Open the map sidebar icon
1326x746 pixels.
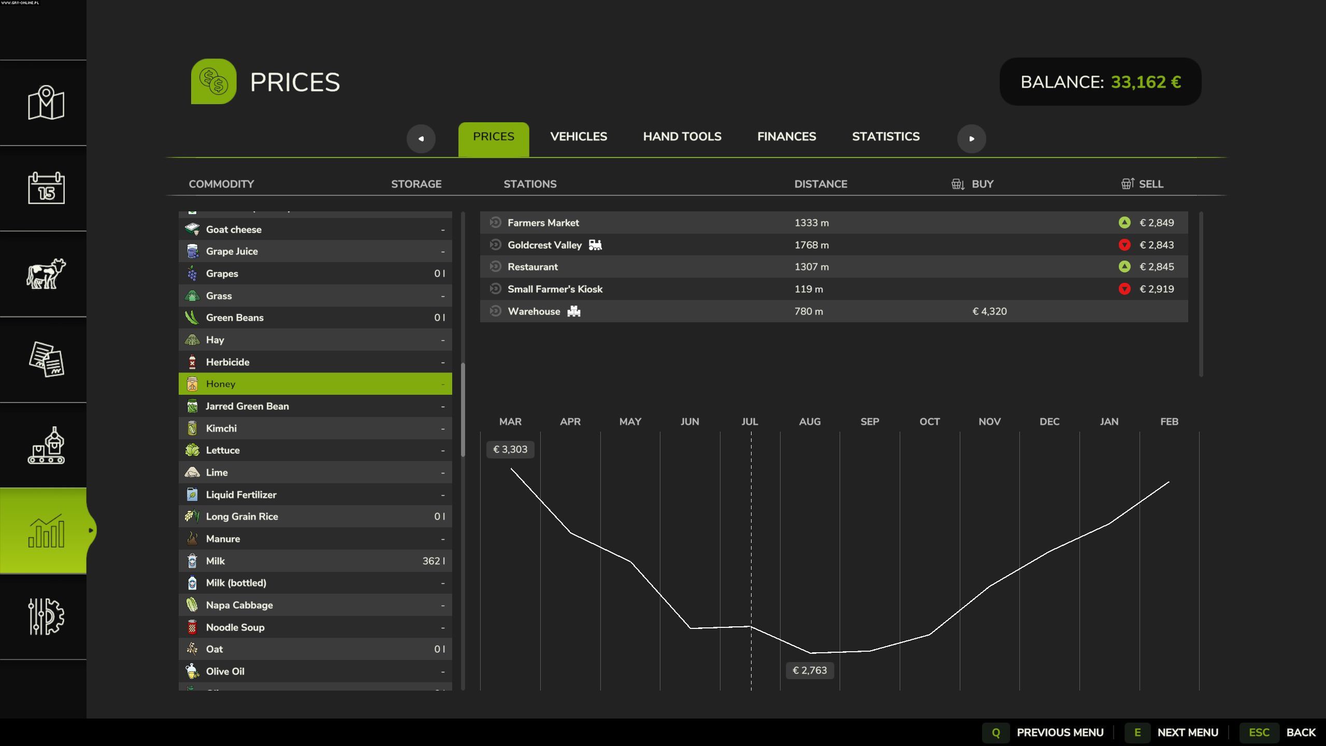[x=46, y=103]
